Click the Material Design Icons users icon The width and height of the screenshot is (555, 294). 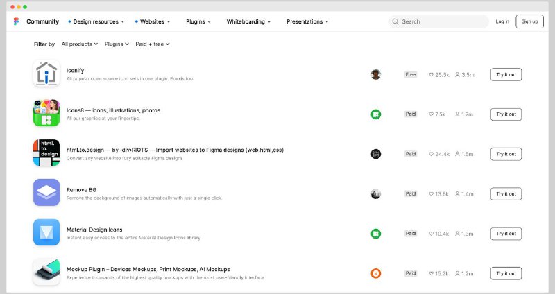(457, 234)
